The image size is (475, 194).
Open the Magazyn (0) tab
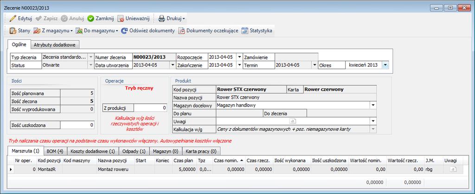pyautogui.click(x=166, y=150)
